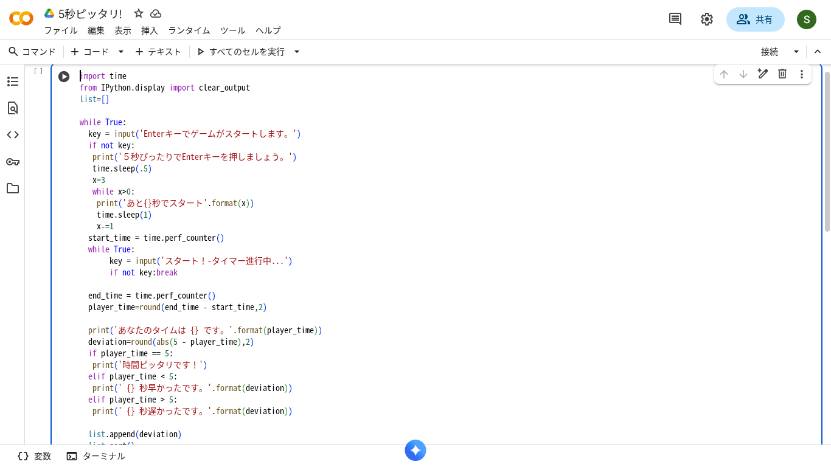Open the ファイル menu
831x467 pixels.
click(61, 30)
